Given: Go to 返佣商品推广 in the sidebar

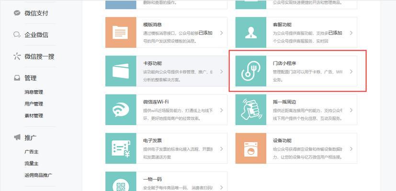Looking at the screenshot, I should [38, 175].
